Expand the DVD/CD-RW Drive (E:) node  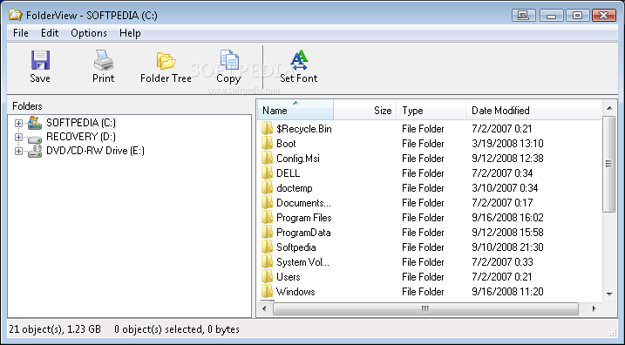click(18, 151)
